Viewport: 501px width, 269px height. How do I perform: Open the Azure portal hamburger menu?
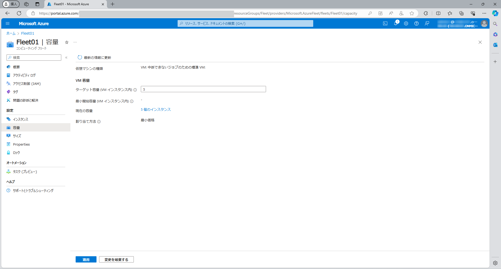[8, 23]
